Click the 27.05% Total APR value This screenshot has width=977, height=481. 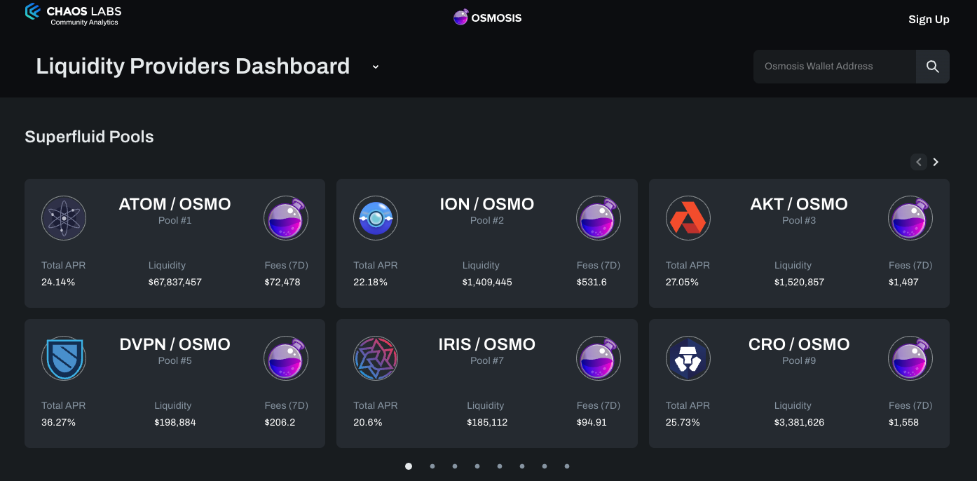(x=683, y=282)
